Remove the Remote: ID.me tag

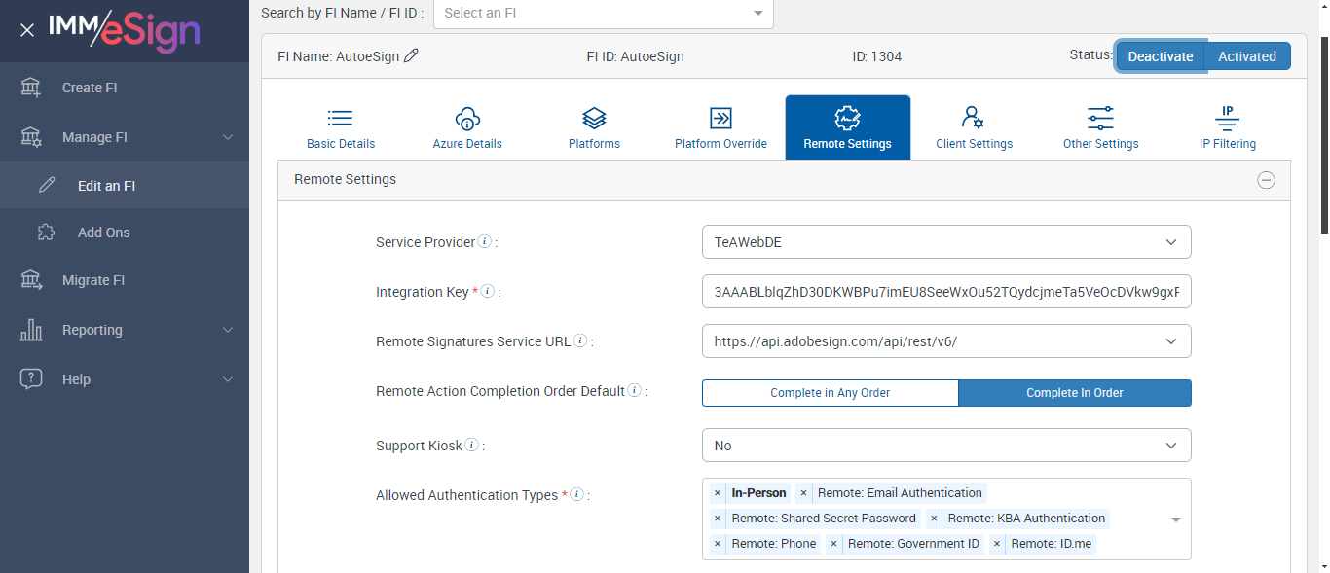[x=997, y=544]
